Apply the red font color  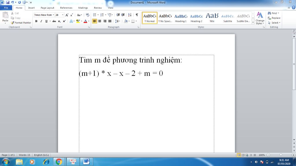click(x=85, y=21)
